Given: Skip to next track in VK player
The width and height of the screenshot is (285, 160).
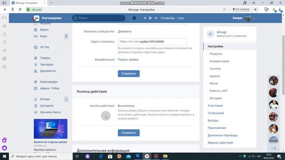Looking at the screenshot, I should (x=156, y=18).
